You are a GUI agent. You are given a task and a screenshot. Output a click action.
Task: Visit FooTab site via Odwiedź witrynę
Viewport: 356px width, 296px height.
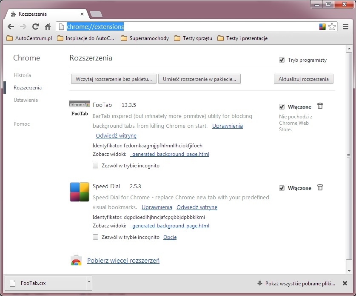click(116, 136)
